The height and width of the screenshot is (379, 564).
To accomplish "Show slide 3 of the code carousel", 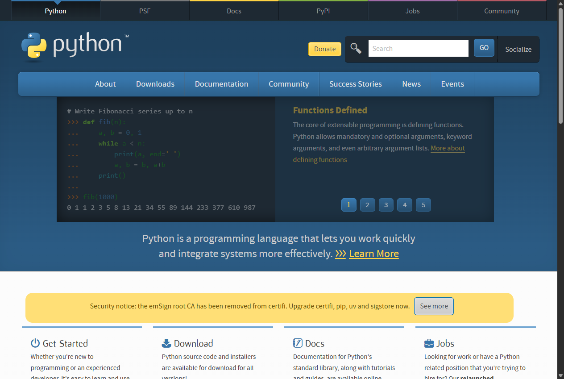I will [386, 205].
